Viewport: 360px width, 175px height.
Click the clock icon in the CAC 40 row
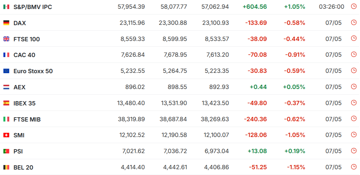pyautogui.click(x=354, y=54)
